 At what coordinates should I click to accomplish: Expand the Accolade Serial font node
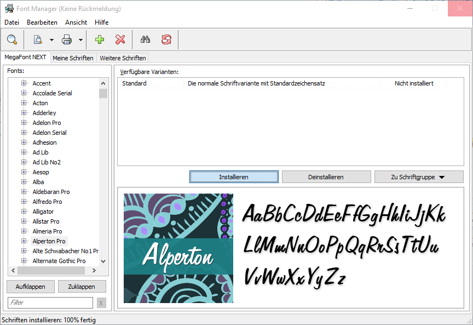point(24,93)
